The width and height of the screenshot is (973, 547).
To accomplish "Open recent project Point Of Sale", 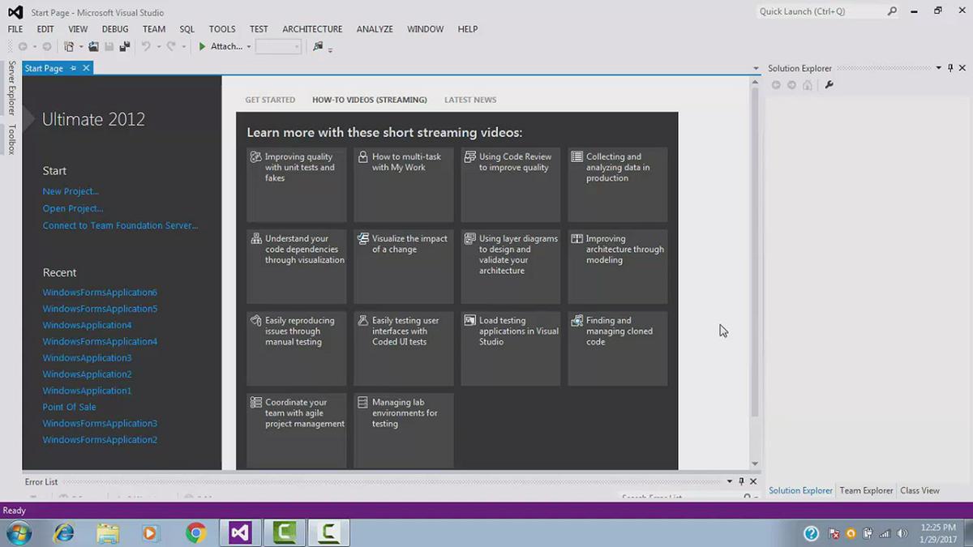I will (x=69, y=407).
